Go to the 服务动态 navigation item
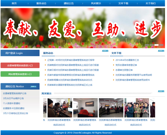 [x=41, y=3]
